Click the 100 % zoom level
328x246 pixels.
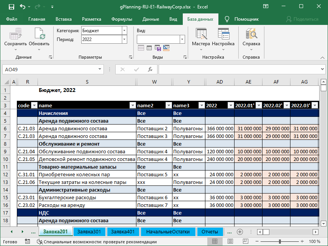[315, 242]
